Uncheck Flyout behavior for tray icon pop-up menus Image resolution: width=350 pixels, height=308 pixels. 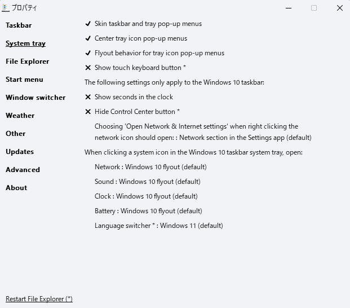tap(154, 53)
